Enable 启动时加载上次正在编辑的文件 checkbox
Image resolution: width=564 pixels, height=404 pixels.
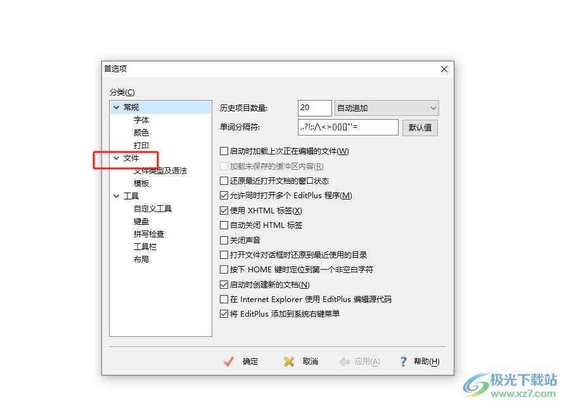224,151
